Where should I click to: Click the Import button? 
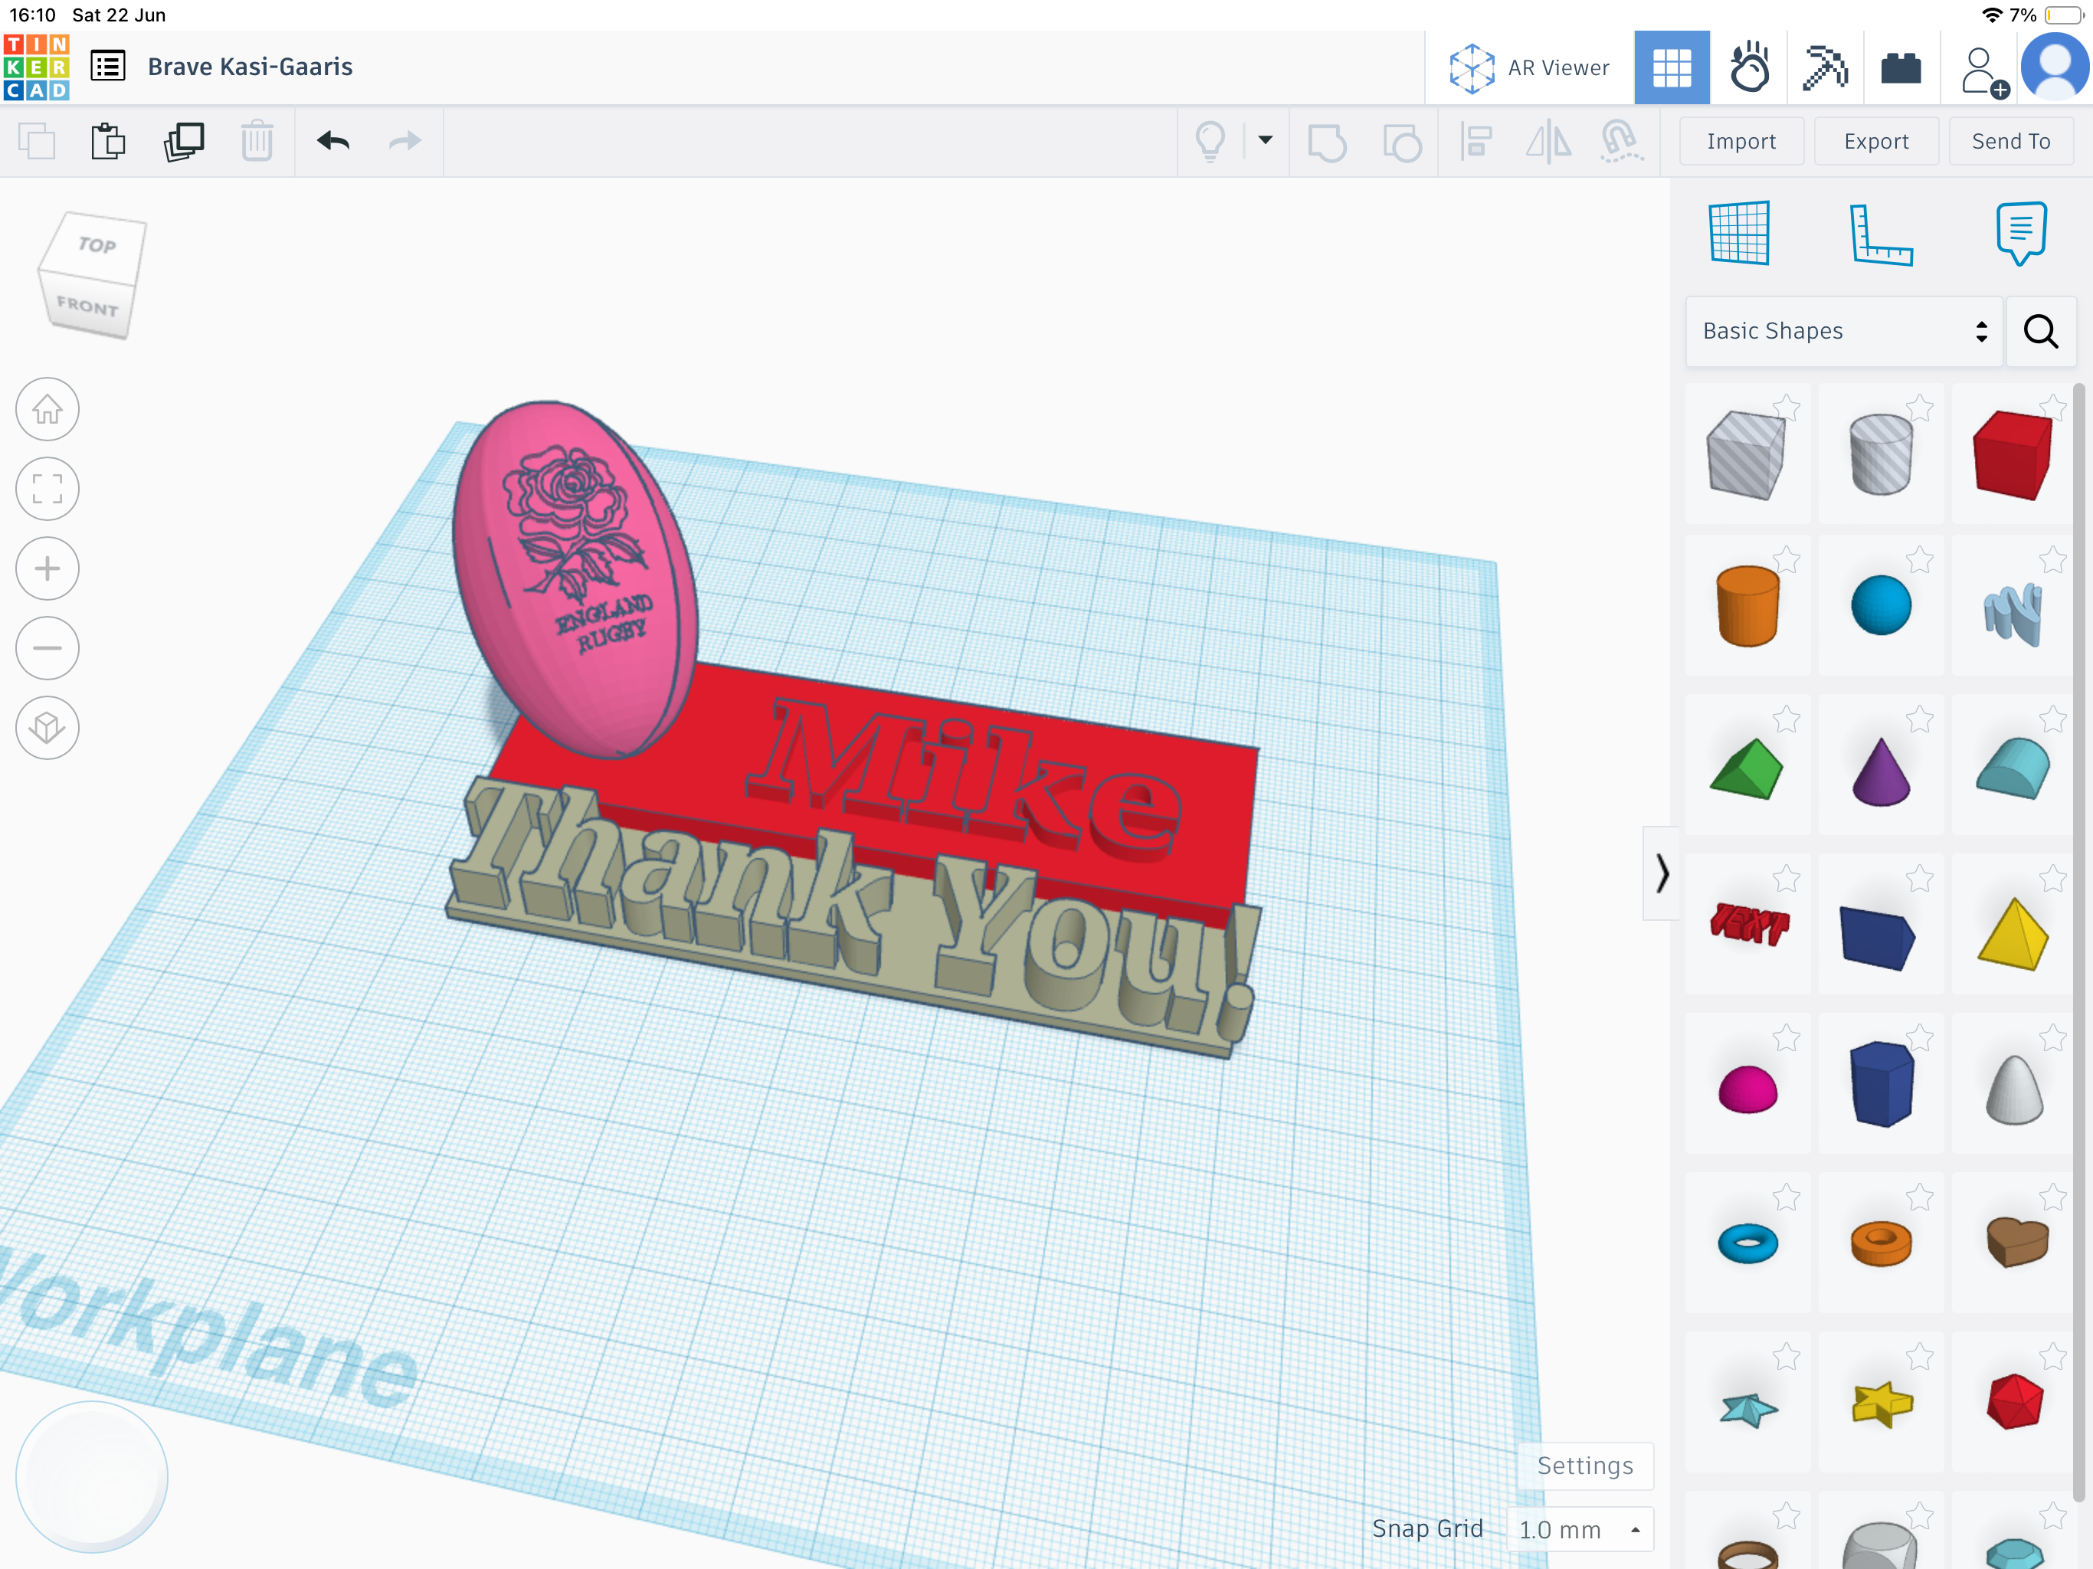click(1741, 142)
